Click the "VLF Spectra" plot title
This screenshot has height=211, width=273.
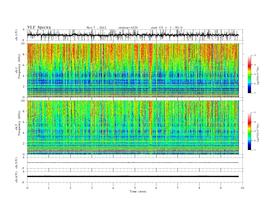[39, 27]
